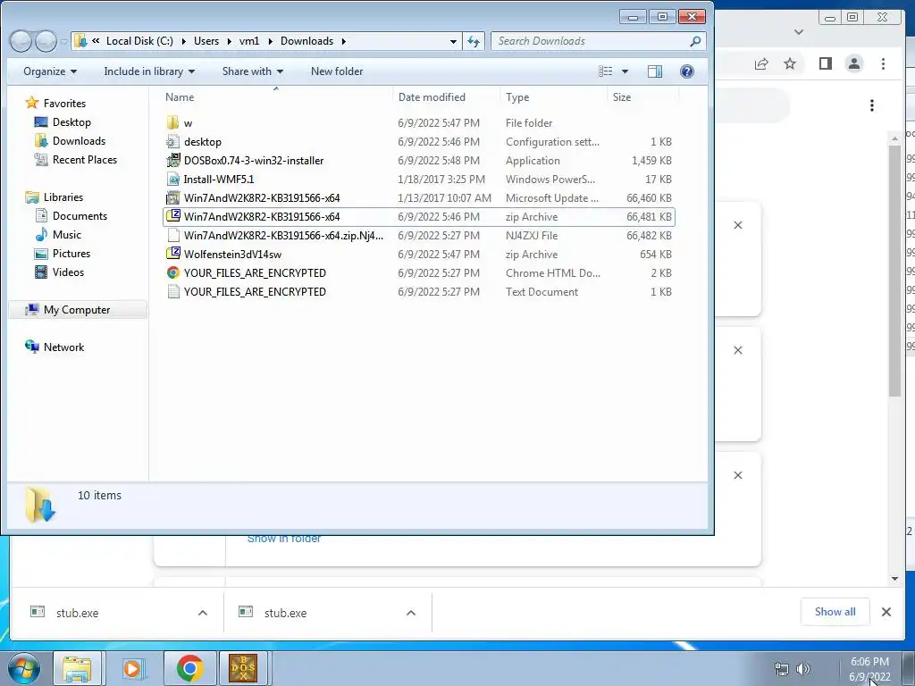The image size is (915, 686).
Task: Toggle the preview pane icon
Action: pyautogui.click(x=655, y=71)
